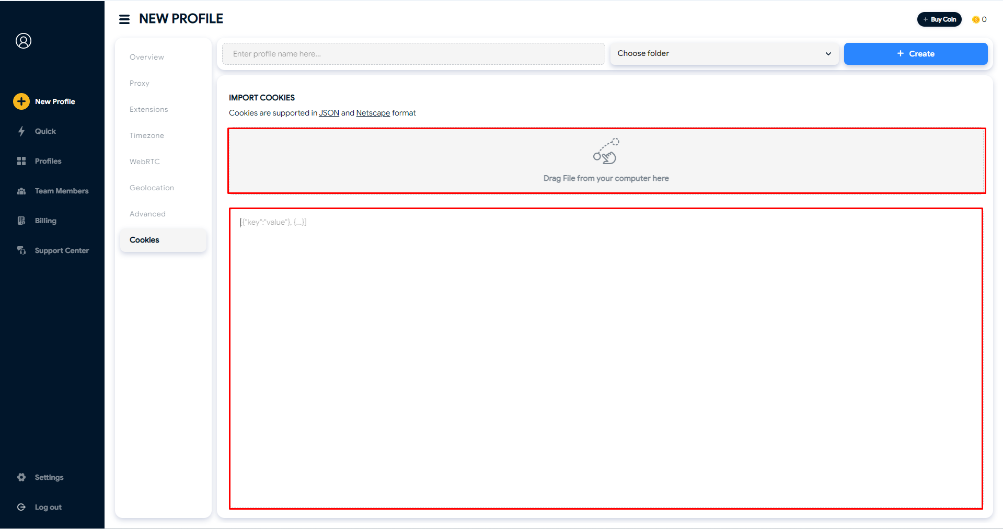Focus the profile name input field

click(413, 54)
